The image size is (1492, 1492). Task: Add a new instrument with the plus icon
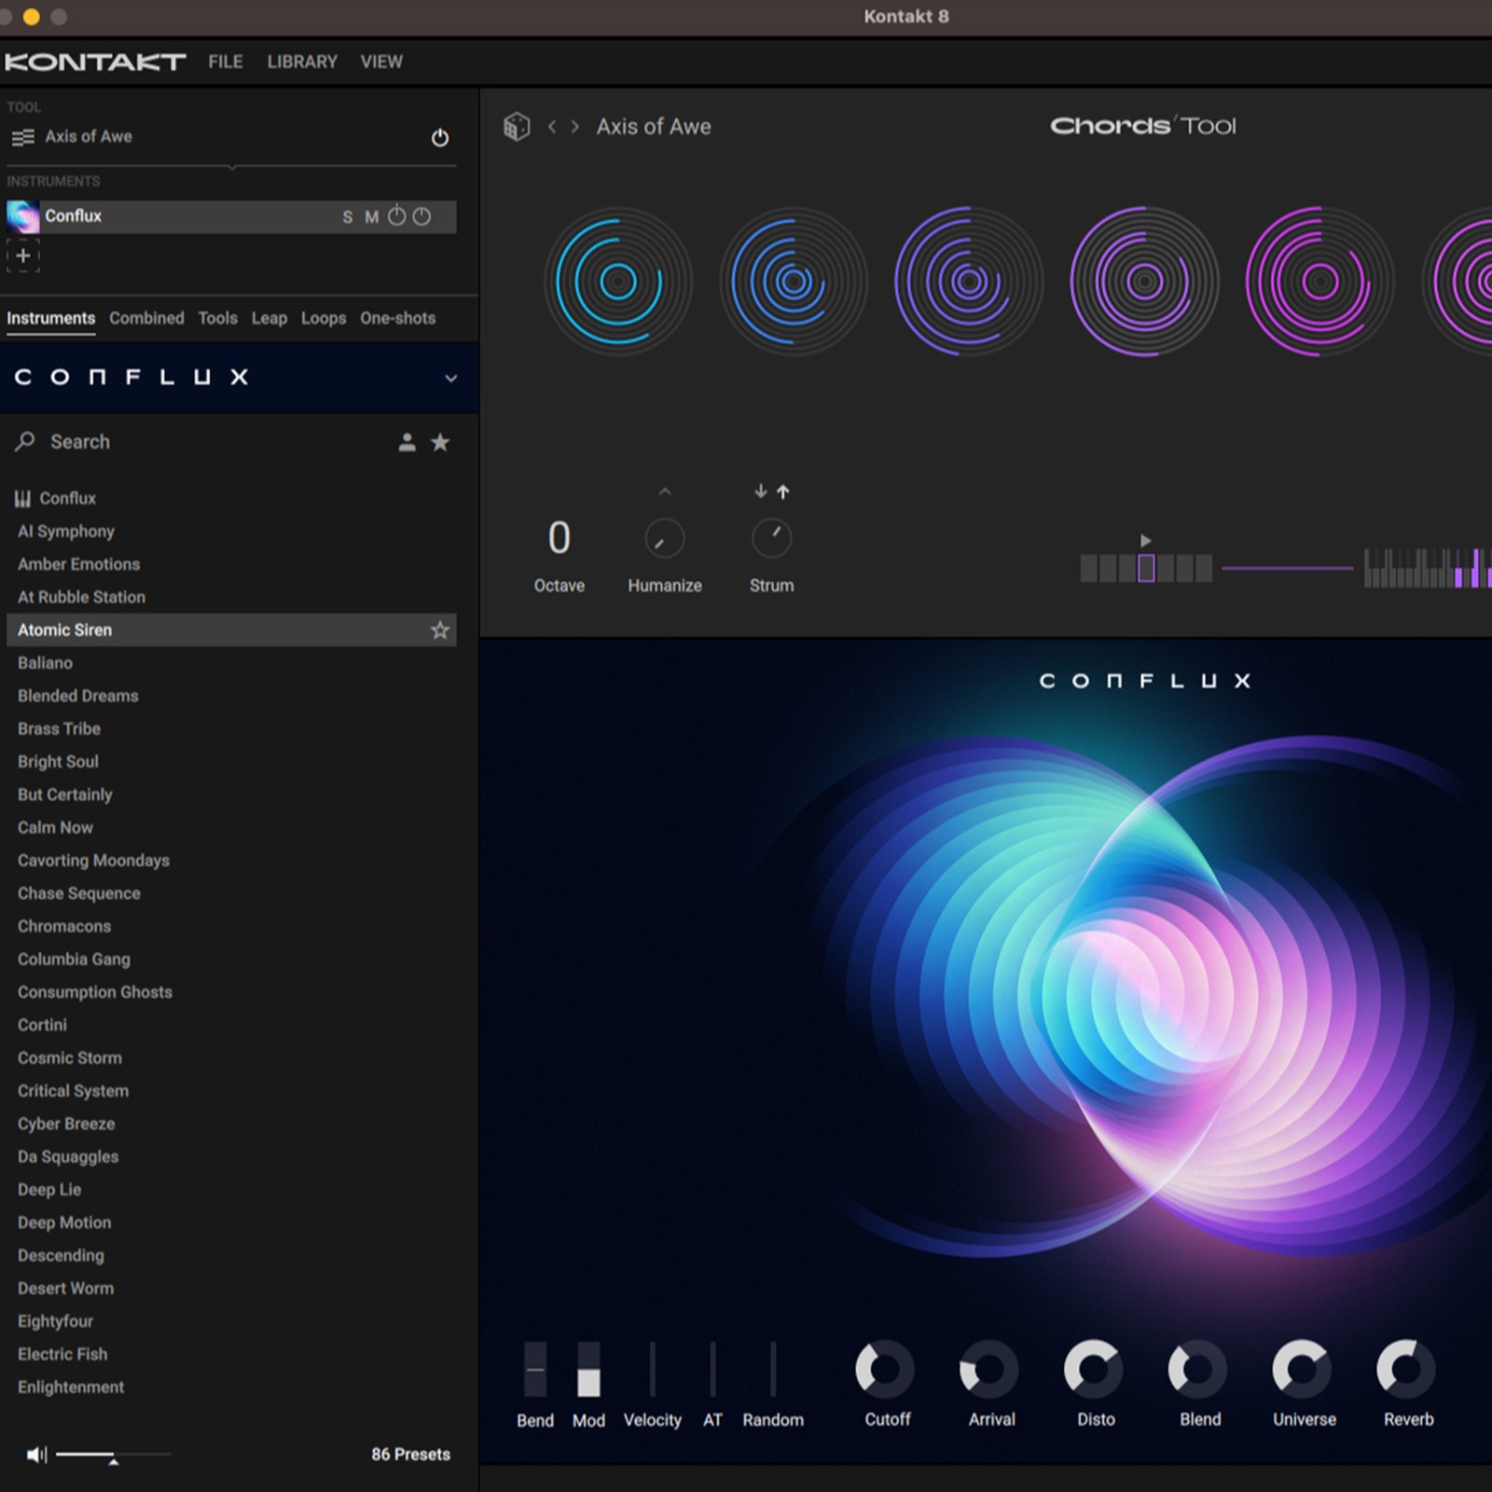pos(22,255)
